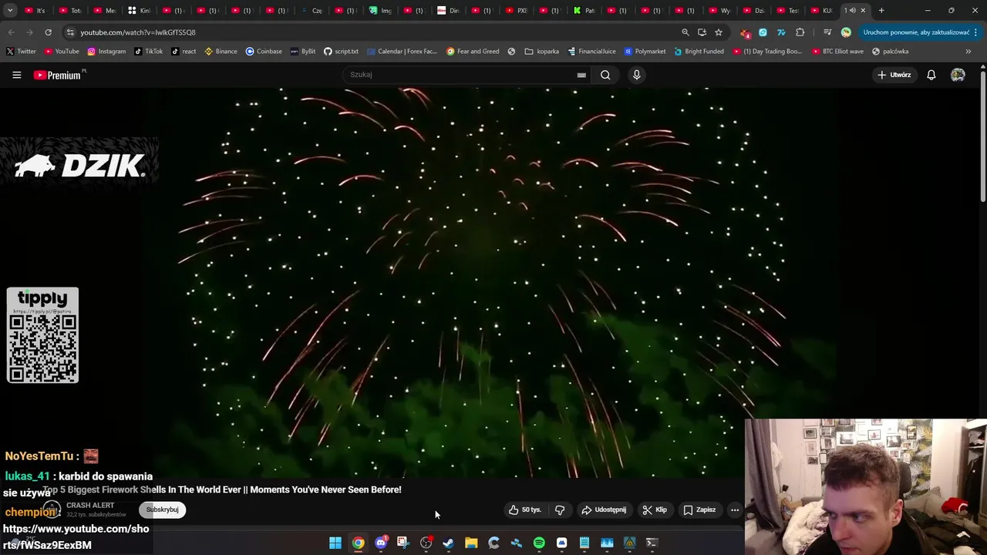The image size is (987, 555).
Task: Open the FinancialJuice bookmark
Action: pyautogui.click(x=591, y=52)
